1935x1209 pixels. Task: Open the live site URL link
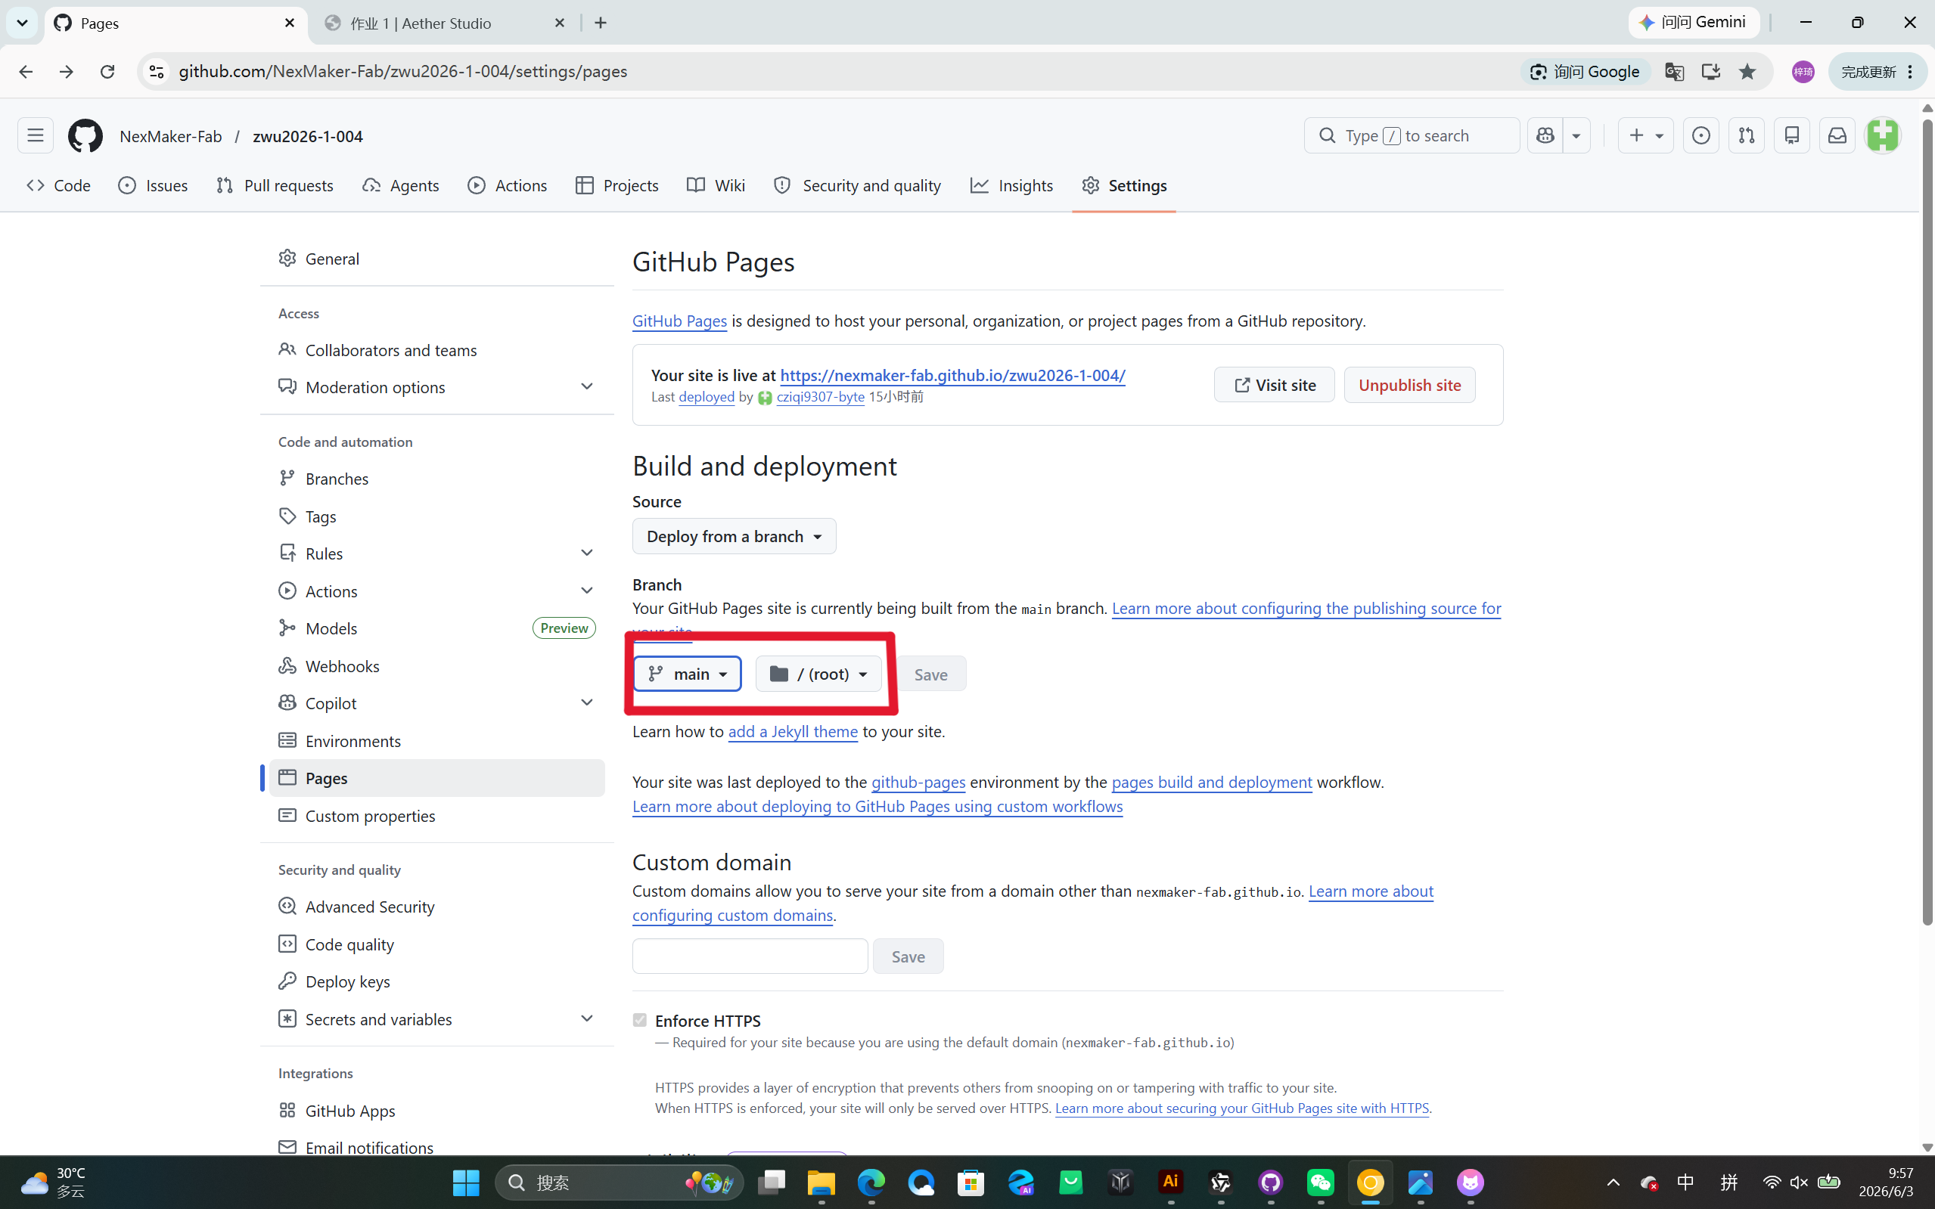[952, 374]
